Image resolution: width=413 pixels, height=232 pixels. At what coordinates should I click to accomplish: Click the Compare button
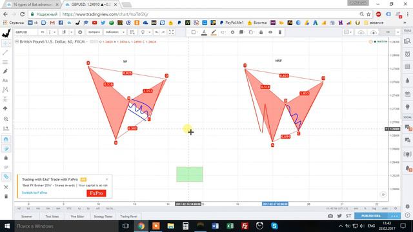94,32
